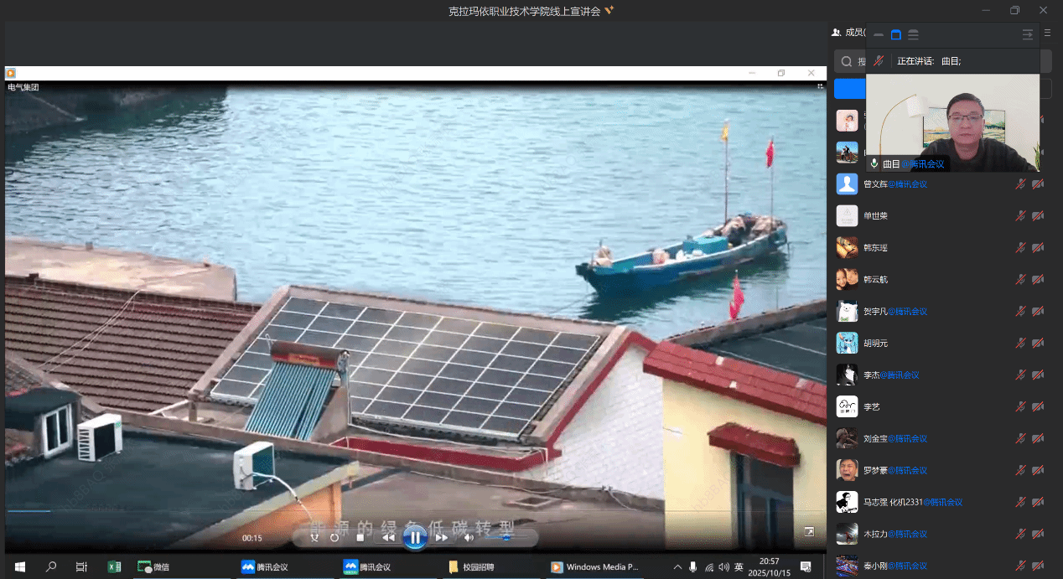Toggle repeat in the media player

tap(334, 537)
